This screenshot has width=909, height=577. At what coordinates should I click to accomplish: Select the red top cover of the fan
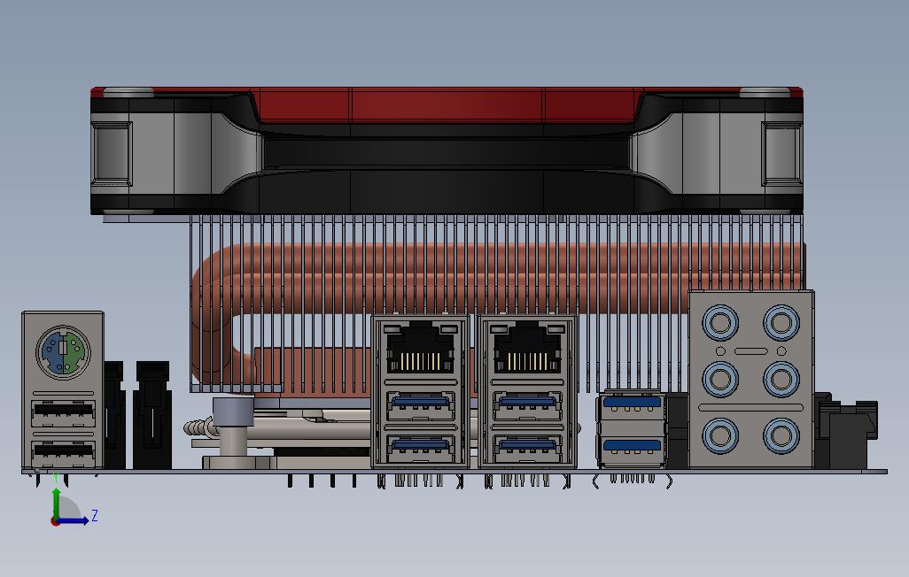click(447, 104)
